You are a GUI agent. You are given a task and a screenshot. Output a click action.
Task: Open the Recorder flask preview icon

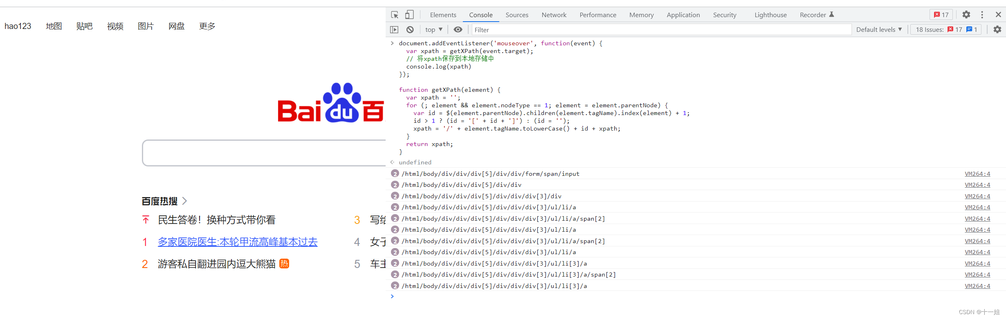pos(831,15)
